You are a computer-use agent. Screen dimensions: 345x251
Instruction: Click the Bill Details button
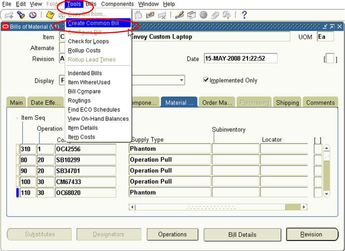(x=242, y=234)
